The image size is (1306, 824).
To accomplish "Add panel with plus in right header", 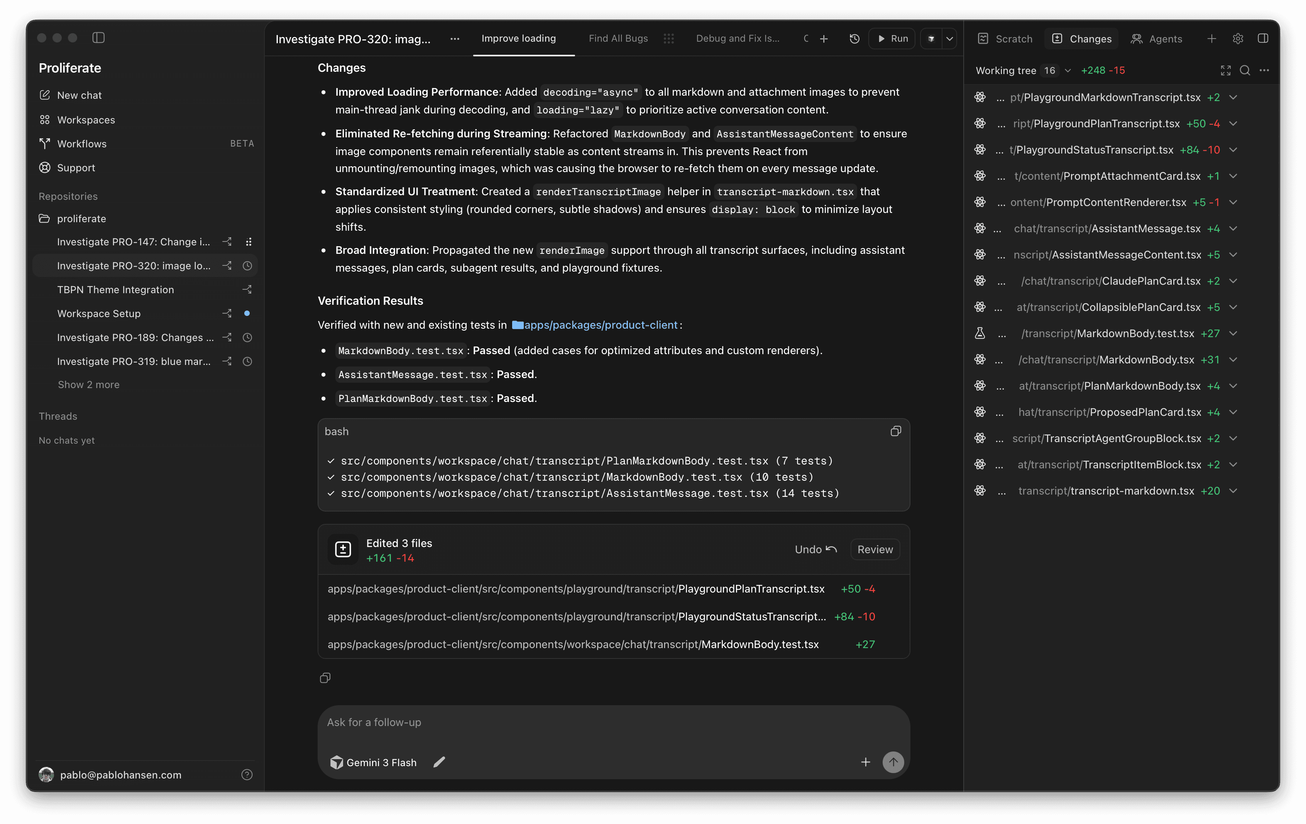I will tap(1211, 39).
